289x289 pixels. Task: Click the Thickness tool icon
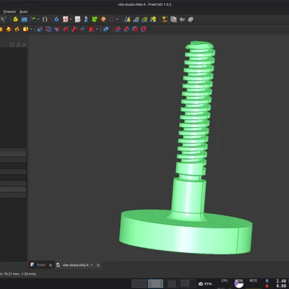click(x=144, y=30)
